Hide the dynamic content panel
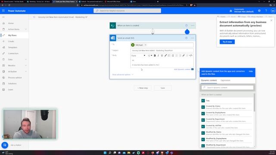This screenshot has width=276, height=155. pos(251,71)
